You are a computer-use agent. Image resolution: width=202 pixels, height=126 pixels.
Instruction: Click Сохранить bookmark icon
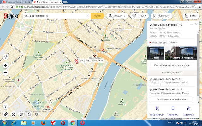point(173,108)
